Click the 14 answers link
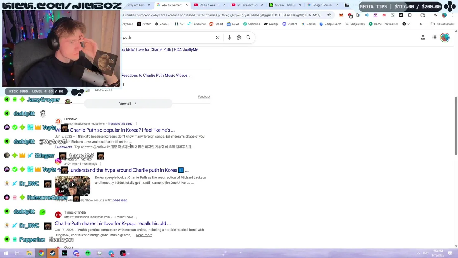 tap(63, 147)
